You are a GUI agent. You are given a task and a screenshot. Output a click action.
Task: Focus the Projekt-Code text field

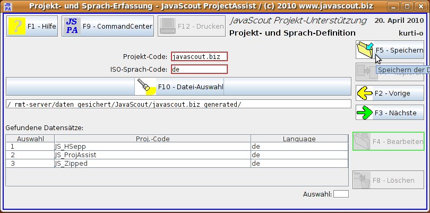(199, 56)
